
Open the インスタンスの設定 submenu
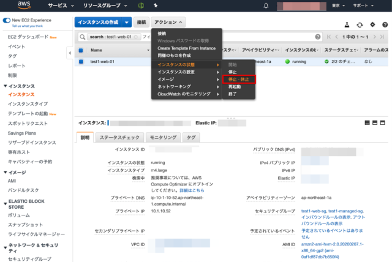click(x=186, y=72)
